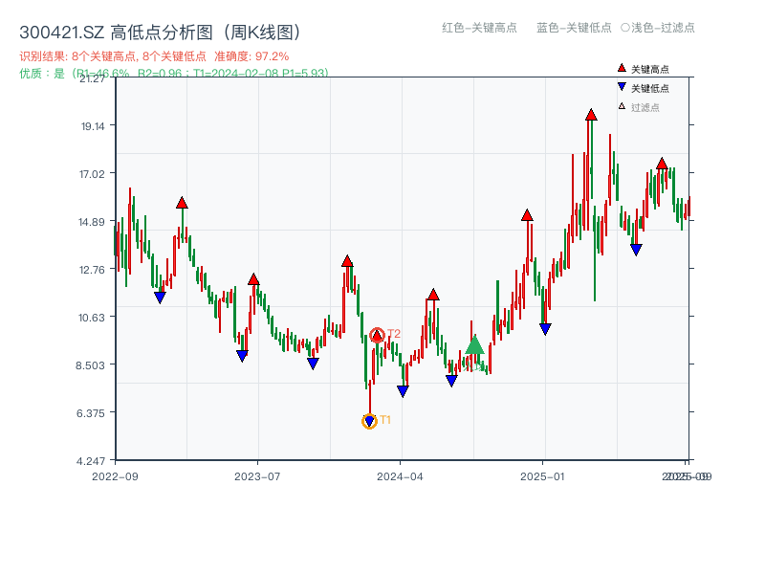Click the light 过滤点 legend triangle icon
The height and width of the screenshot is (574, 765).
tap(620, 107)
